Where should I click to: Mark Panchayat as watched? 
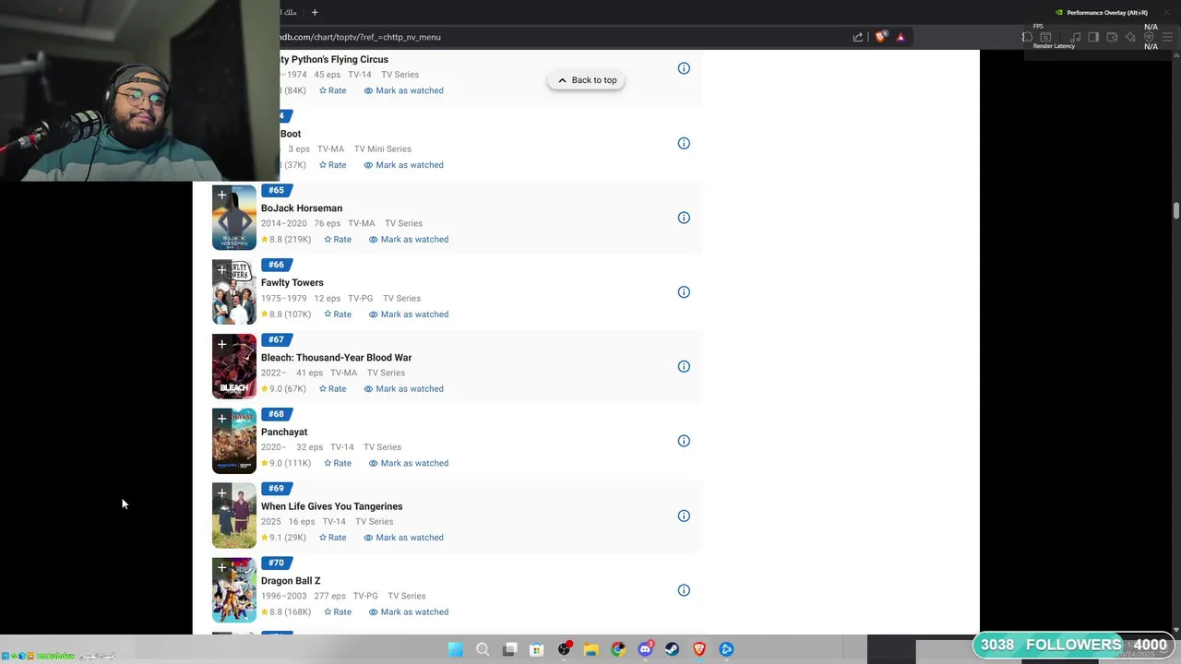point(409,463)
